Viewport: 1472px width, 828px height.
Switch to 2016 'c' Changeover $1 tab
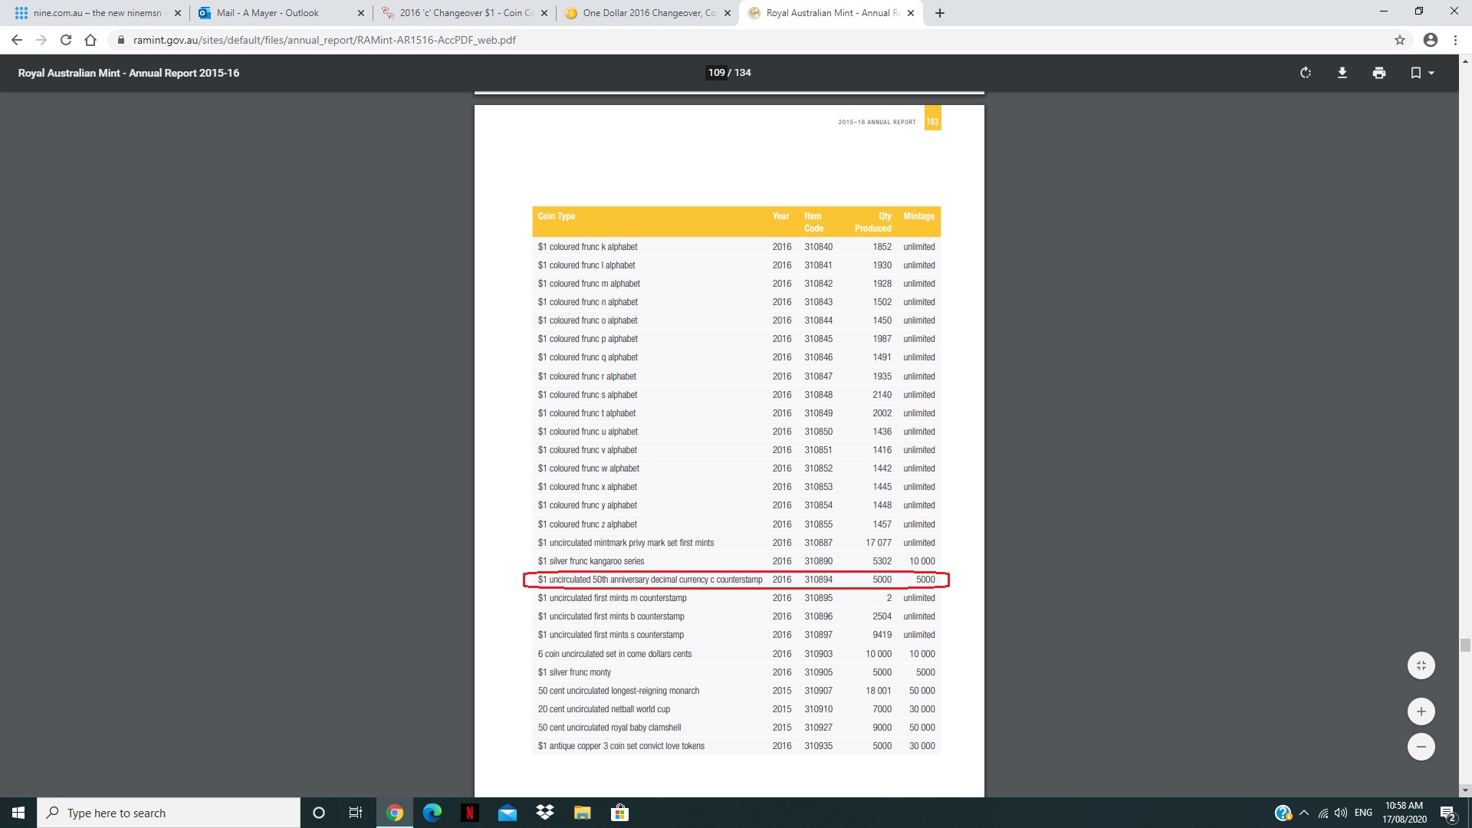[463, 13]
